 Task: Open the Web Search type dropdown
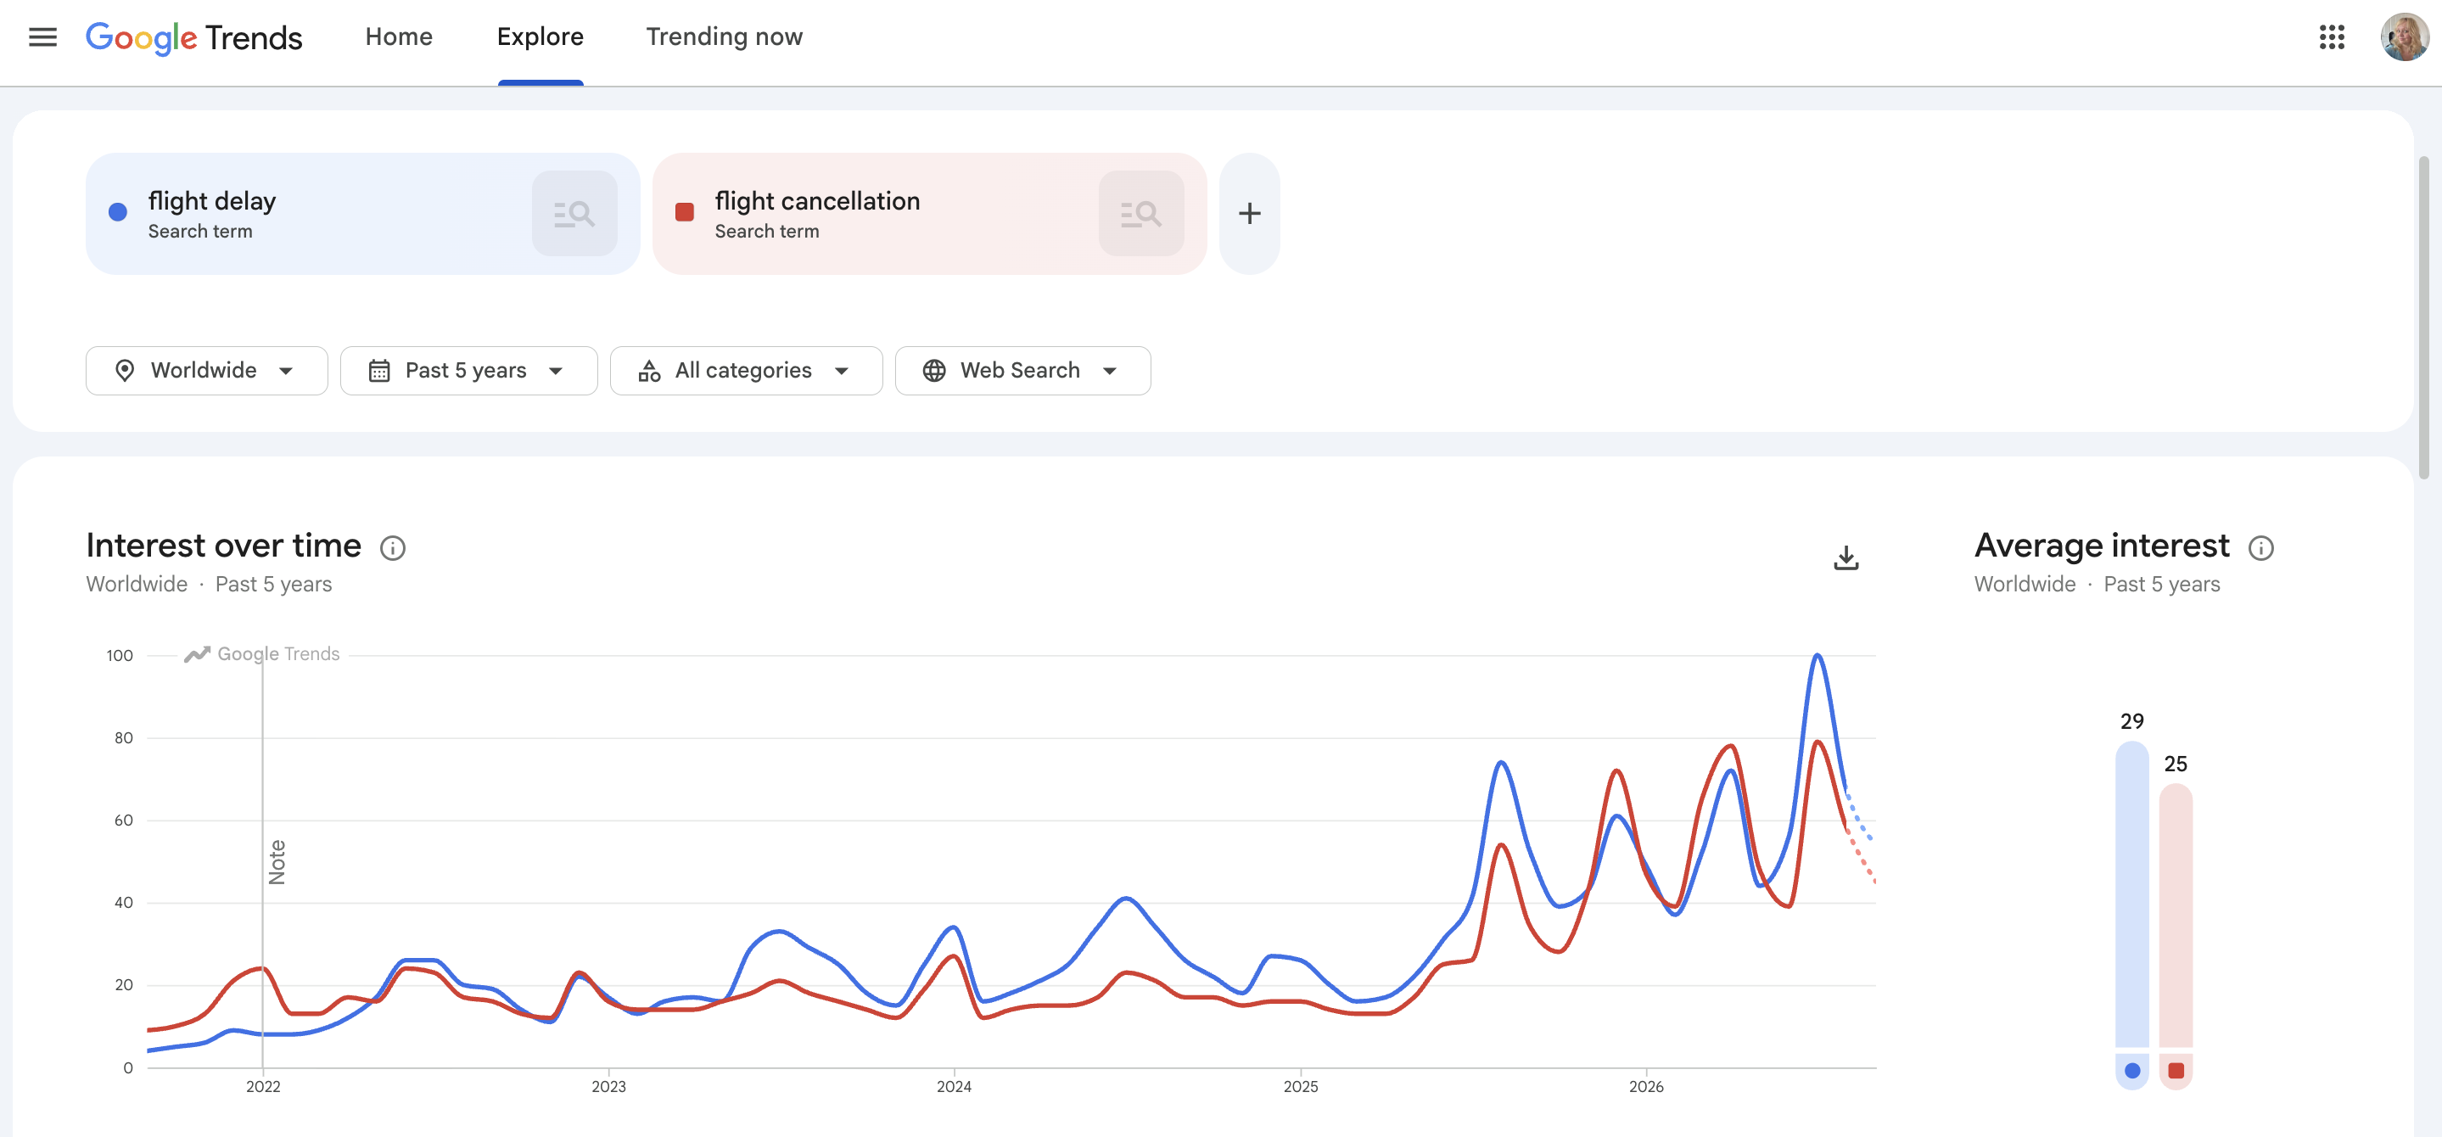[x=1022, y=371]
